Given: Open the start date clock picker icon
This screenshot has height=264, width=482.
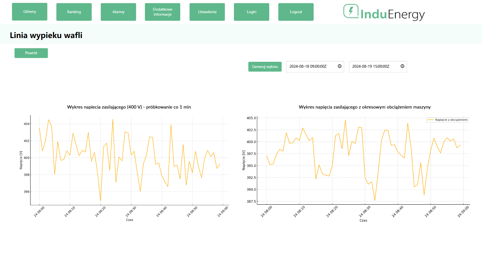Looking at the screenshot, I should [339, 66].
